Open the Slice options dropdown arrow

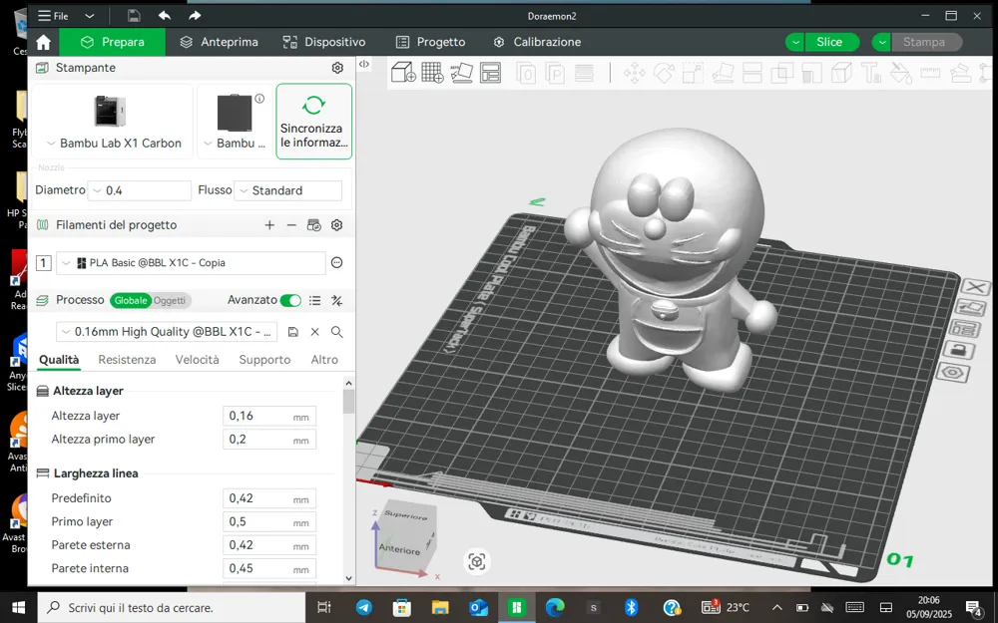[794, 42]
